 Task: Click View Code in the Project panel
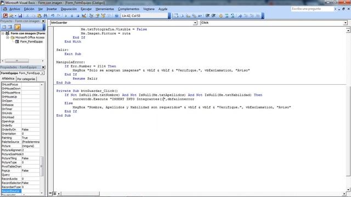[x=4, y=27]
